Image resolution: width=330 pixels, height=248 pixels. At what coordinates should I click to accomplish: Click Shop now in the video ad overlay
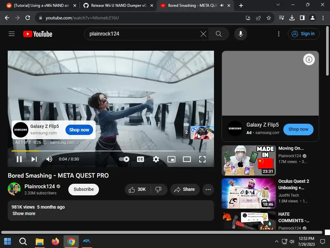(x=79, y=130)
